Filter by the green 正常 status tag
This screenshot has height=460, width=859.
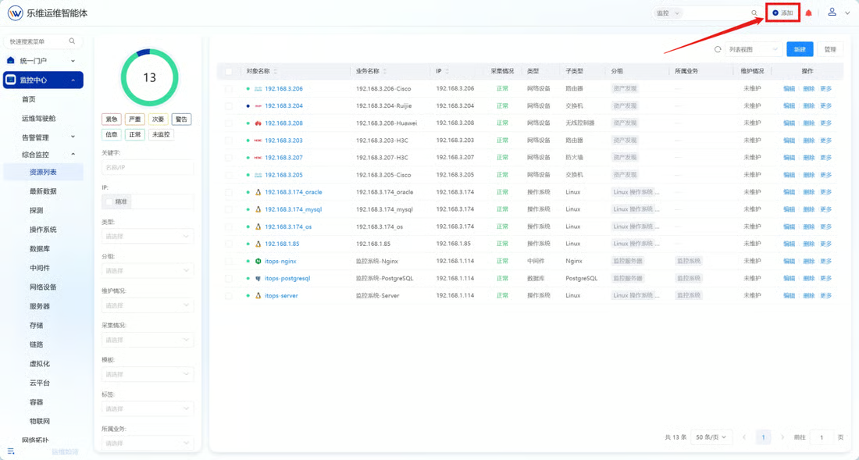135,134
